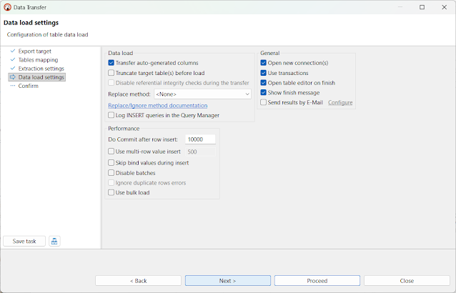Open Replace/Ignore method documentation link
Screen dimensions: 456x293
[158, 106]
